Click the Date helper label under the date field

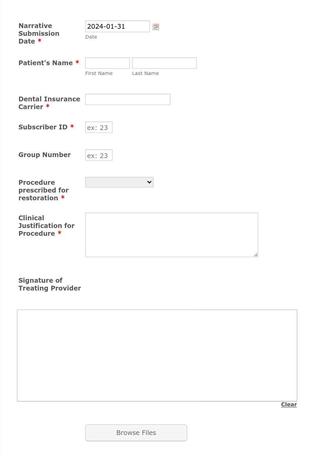coord(91,37)
